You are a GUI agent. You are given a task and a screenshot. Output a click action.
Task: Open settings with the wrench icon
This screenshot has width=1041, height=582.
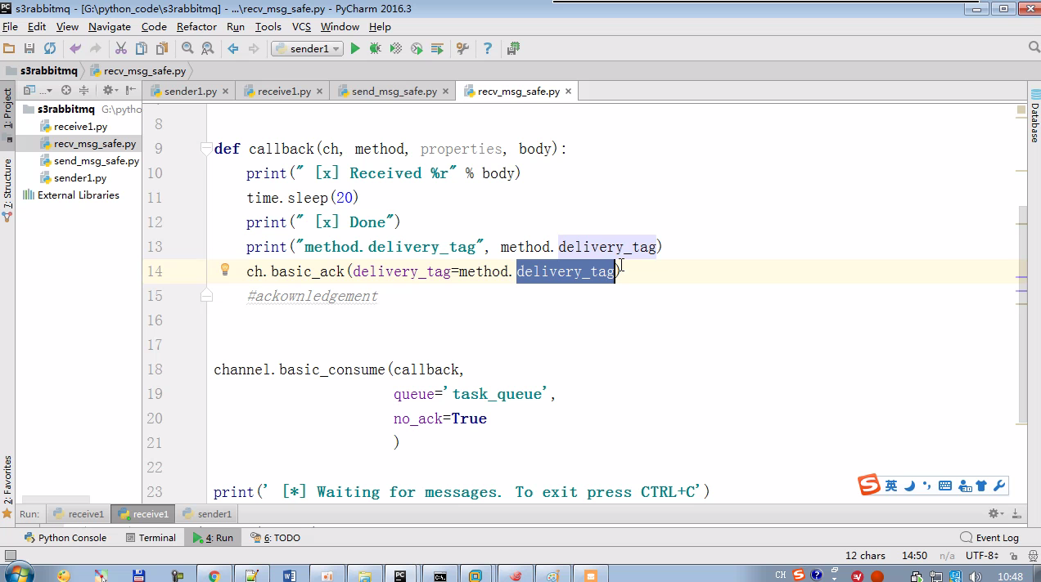[x=462, y=49]
